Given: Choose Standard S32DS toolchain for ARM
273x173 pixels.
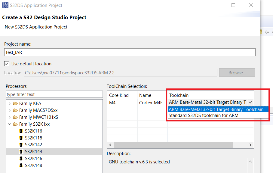Looking at the screenshot, I should [204, 115].
